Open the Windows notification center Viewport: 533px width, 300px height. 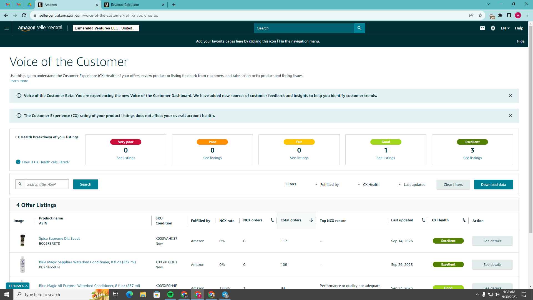524,294
